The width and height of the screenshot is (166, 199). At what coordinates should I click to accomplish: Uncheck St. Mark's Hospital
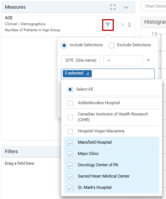(x=70, y=188)
